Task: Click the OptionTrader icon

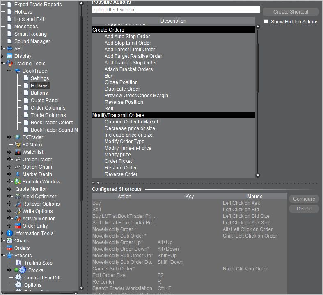Action: tap(18, 159)
